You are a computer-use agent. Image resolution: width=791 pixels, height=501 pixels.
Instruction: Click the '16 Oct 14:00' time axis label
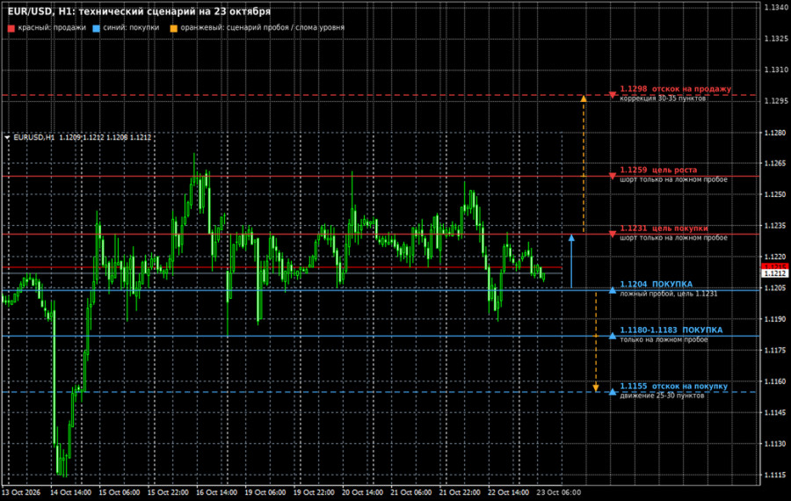(216, 492)
